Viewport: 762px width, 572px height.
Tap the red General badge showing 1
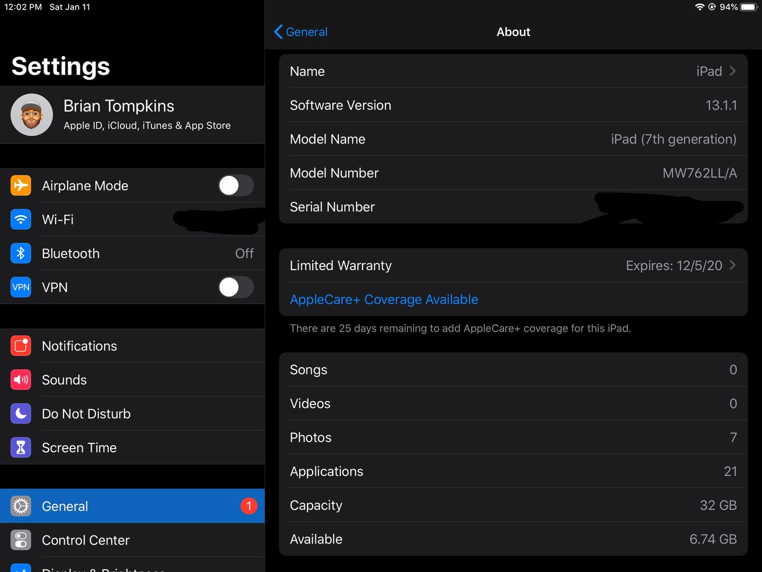click(x=249, y=506)
